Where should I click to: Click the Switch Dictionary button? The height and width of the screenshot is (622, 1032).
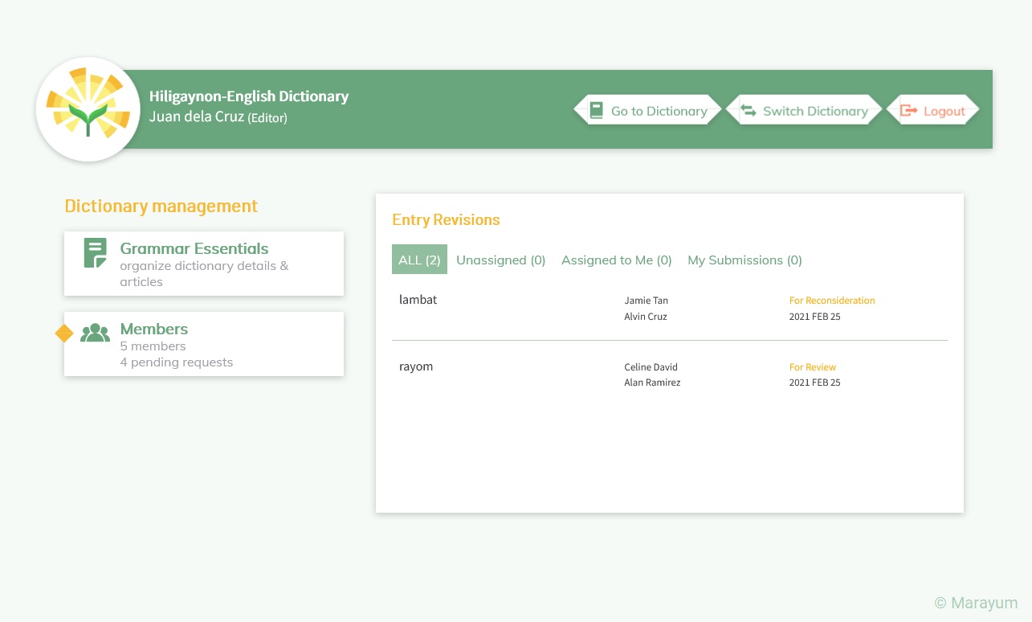(x=804, y=111)
